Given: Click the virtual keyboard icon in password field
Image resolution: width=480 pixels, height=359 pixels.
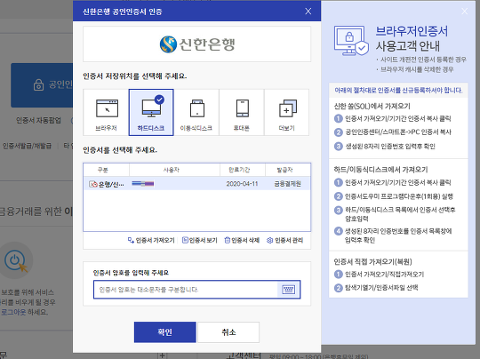Looking at the screenshot, I should click(x=288, y=289).
